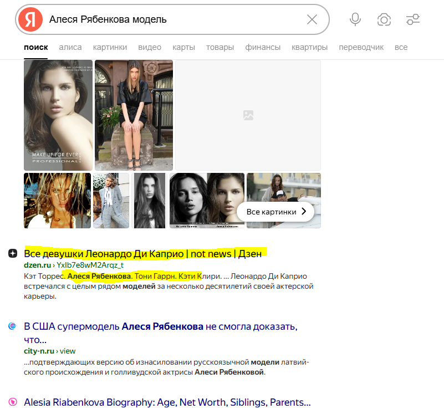Click the view path link
This screenshot has height=409, width=444.
click(x=68, y=351)
